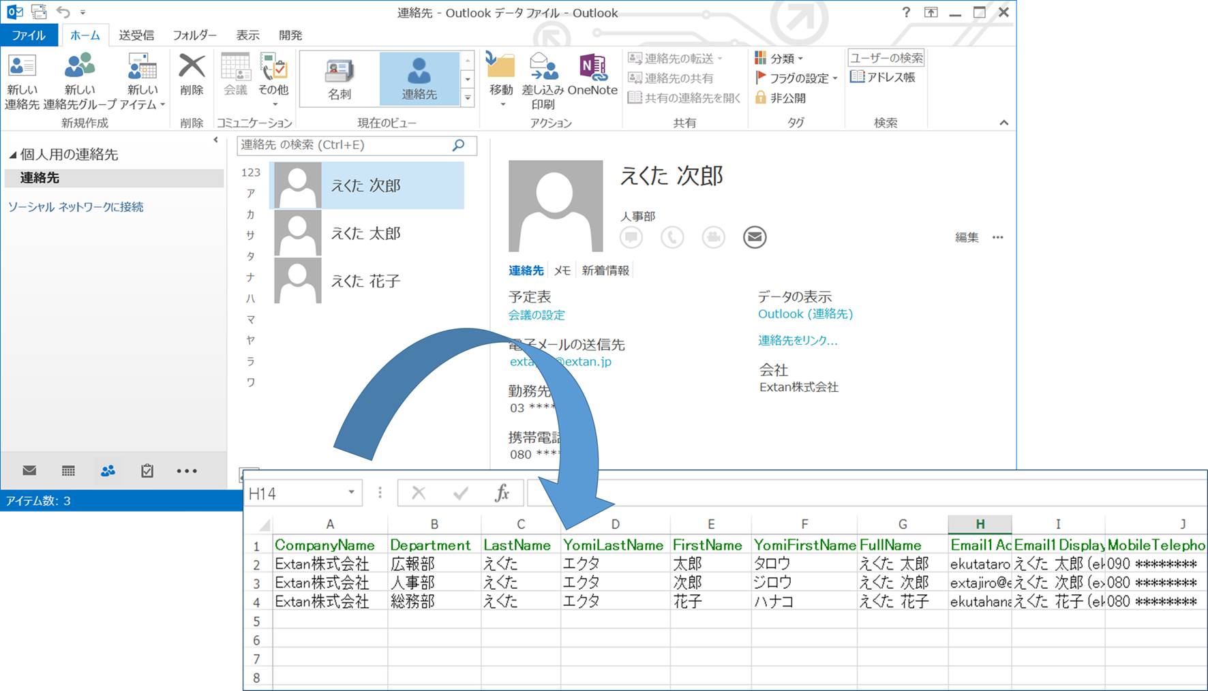Collapse the 個人用の連絡先 group

tap(12, 155)
